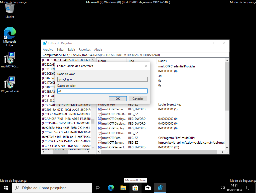Launch File Explorer from the taskbar
The width and height of the screenshot is (256, 193).
(123, 188)
